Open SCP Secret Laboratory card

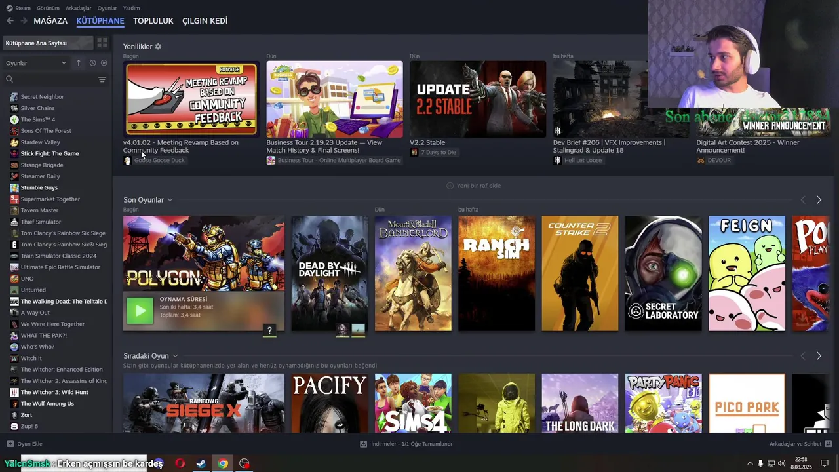[663, 273]
